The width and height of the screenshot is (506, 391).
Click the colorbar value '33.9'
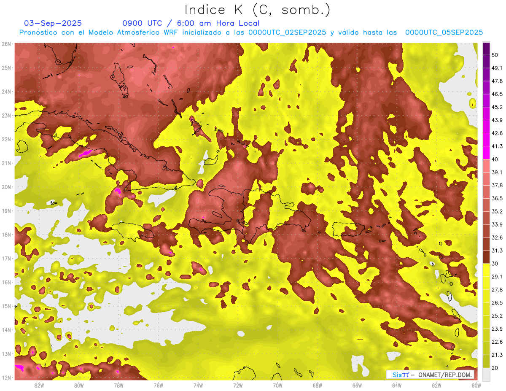497,224
